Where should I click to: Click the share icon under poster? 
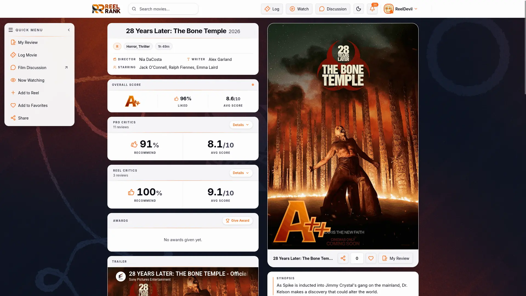tap(343, 258)
